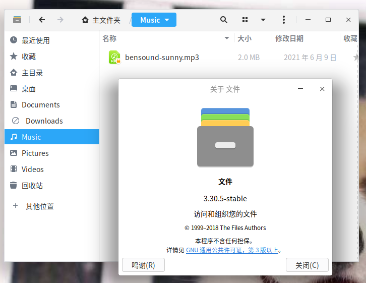Screen dimensions: 366x283
Task: Click the desktop icon beside 桌面
Action: [14, 88]
